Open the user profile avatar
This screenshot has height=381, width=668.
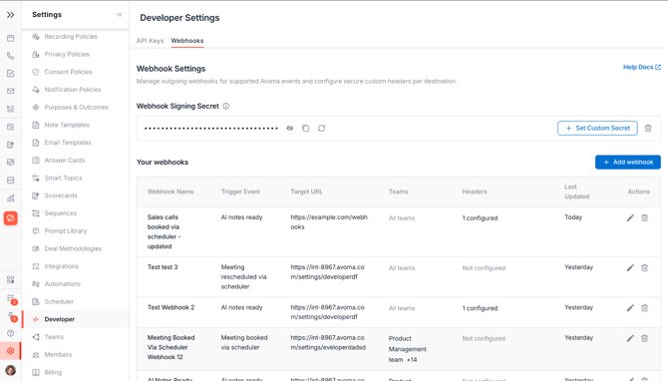click(11, 370)
